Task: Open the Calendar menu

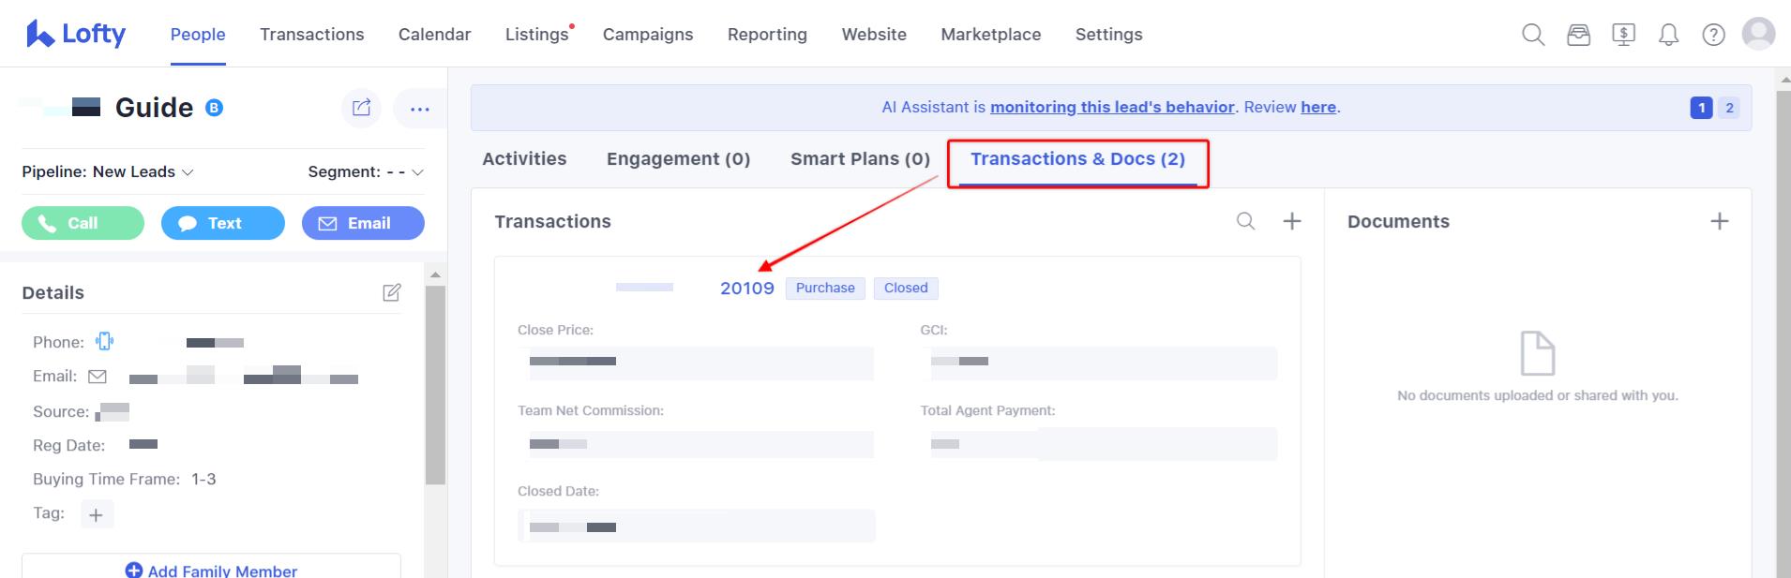Action: 435,35
